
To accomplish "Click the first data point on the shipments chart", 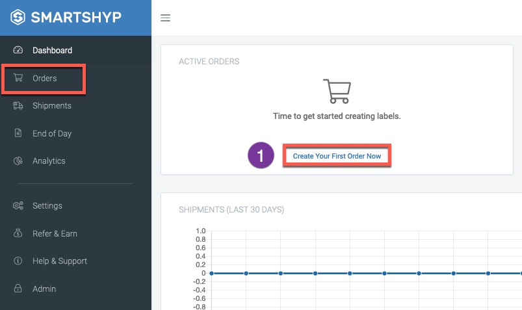I will click(211, 274).
